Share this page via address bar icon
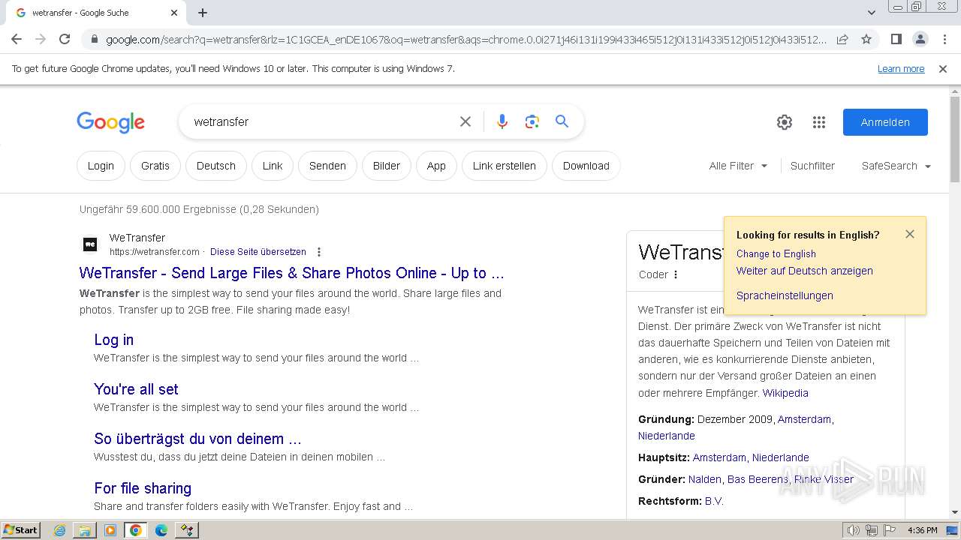The height and width of the screenshot is (540, 961). click(842, 39)
